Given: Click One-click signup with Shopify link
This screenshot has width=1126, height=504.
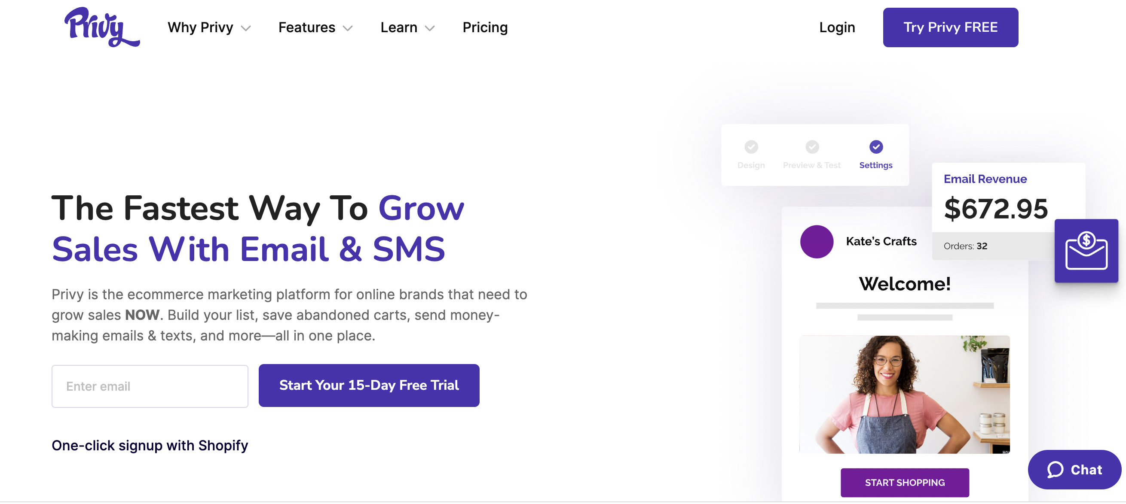Looking at the screenshot, I should coord(150,445).
